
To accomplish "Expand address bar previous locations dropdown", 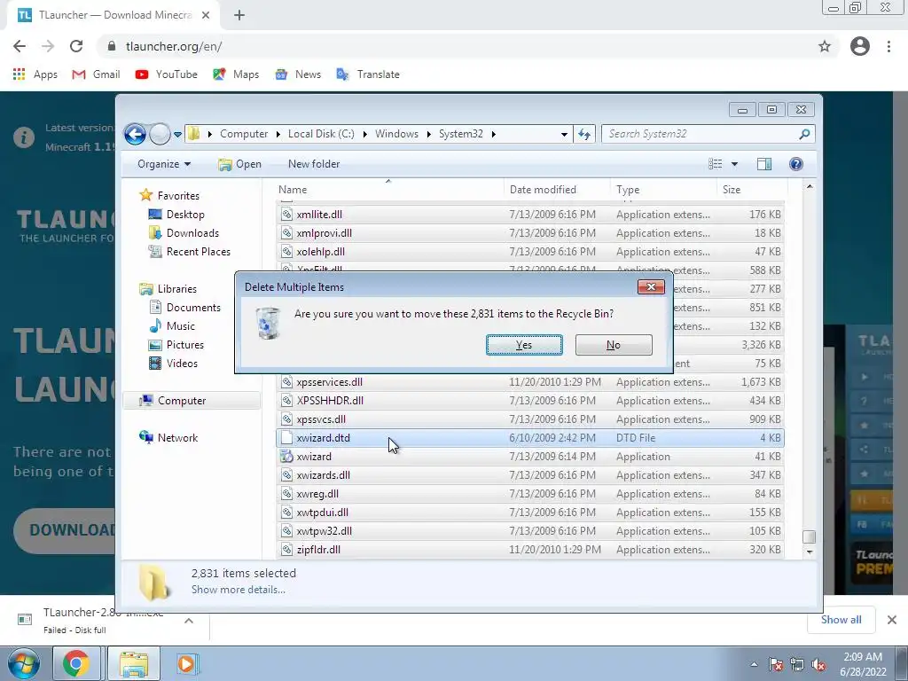I will [x=564, y=135].
